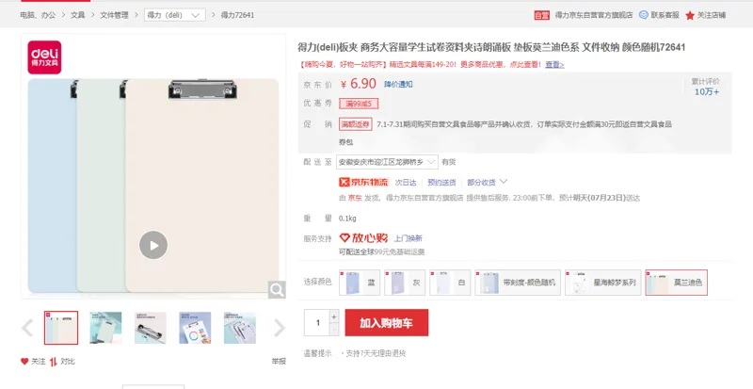
Task: Click the 0.1kg weight value
Action: point(347,219)
